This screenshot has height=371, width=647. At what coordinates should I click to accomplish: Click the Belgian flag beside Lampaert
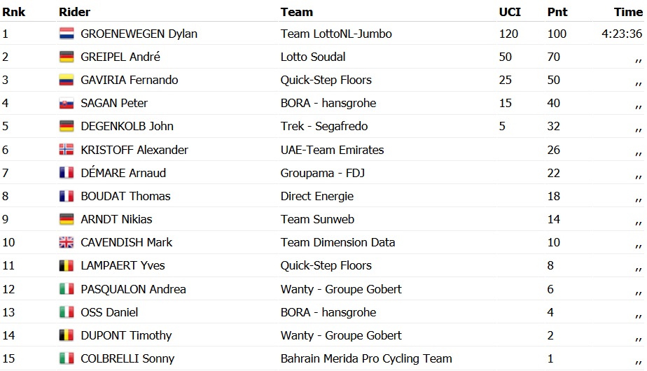click(67, 266)
